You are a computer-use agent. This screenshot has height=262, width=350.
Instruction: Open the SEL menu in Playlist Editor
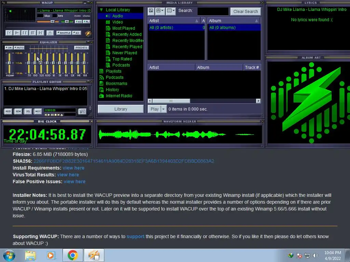pos(28,112)
